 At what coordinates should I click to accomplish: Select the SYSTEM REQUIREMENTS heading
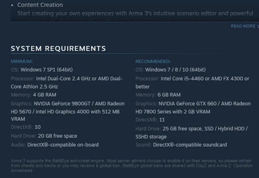[58, 48]
